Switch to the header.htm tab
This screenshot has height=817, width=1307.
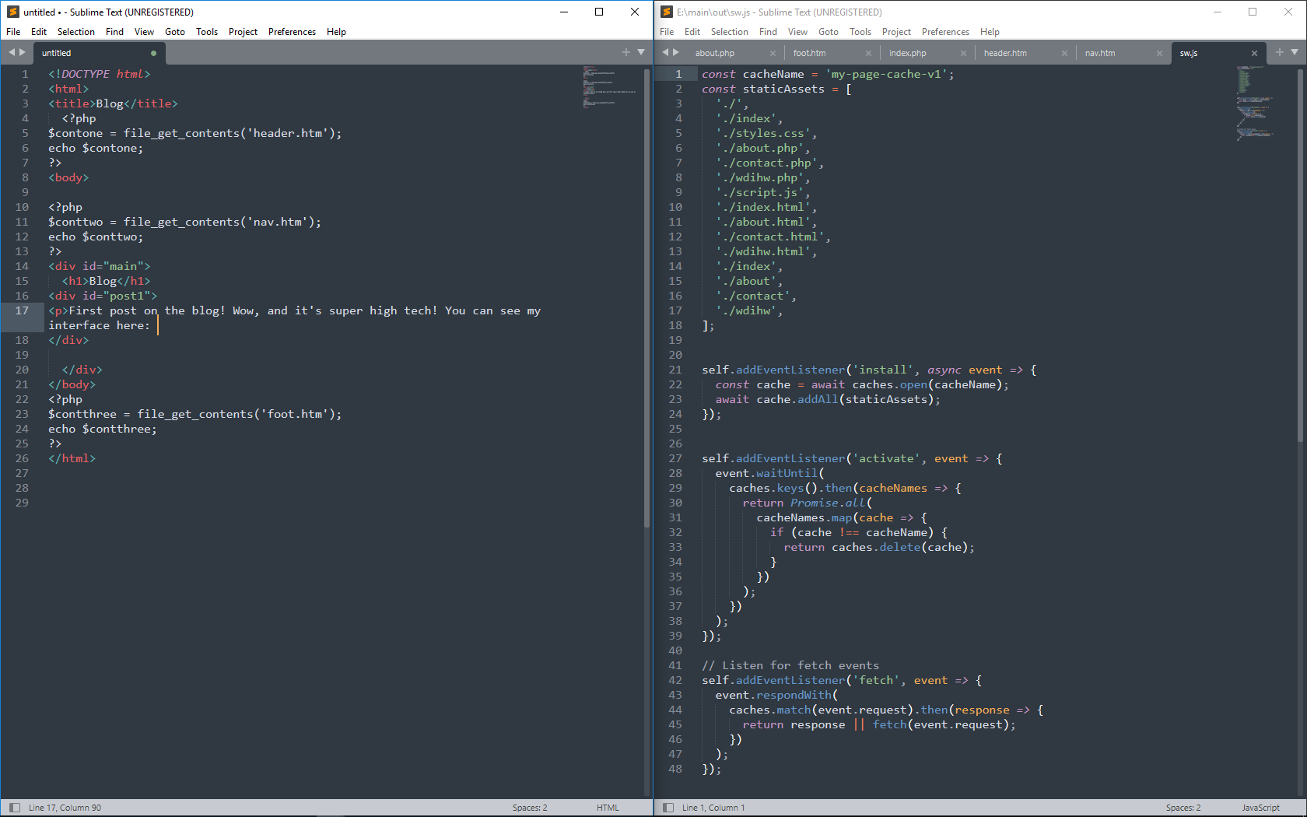1005,52
